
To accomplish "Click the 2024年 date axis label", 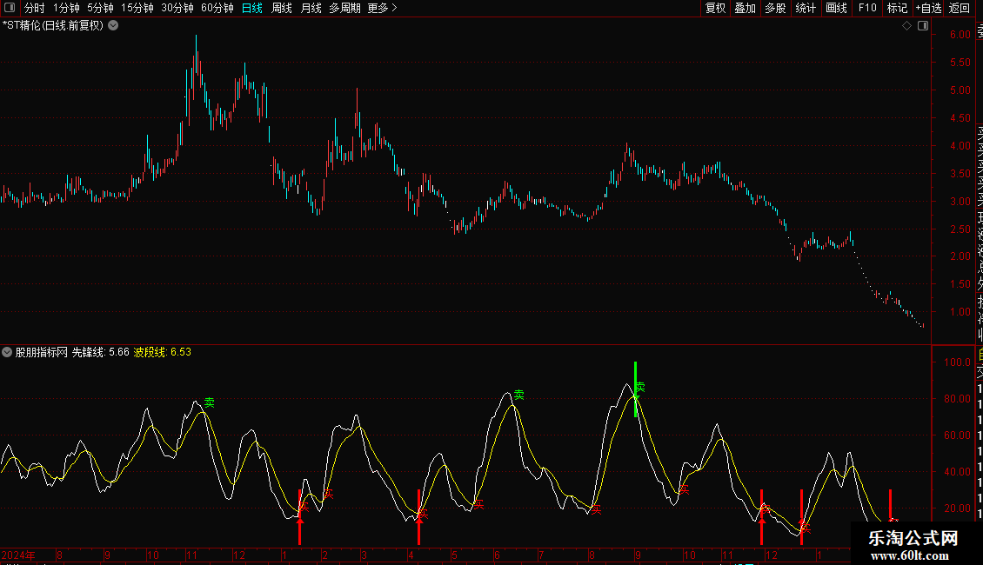I will point(18,555).
